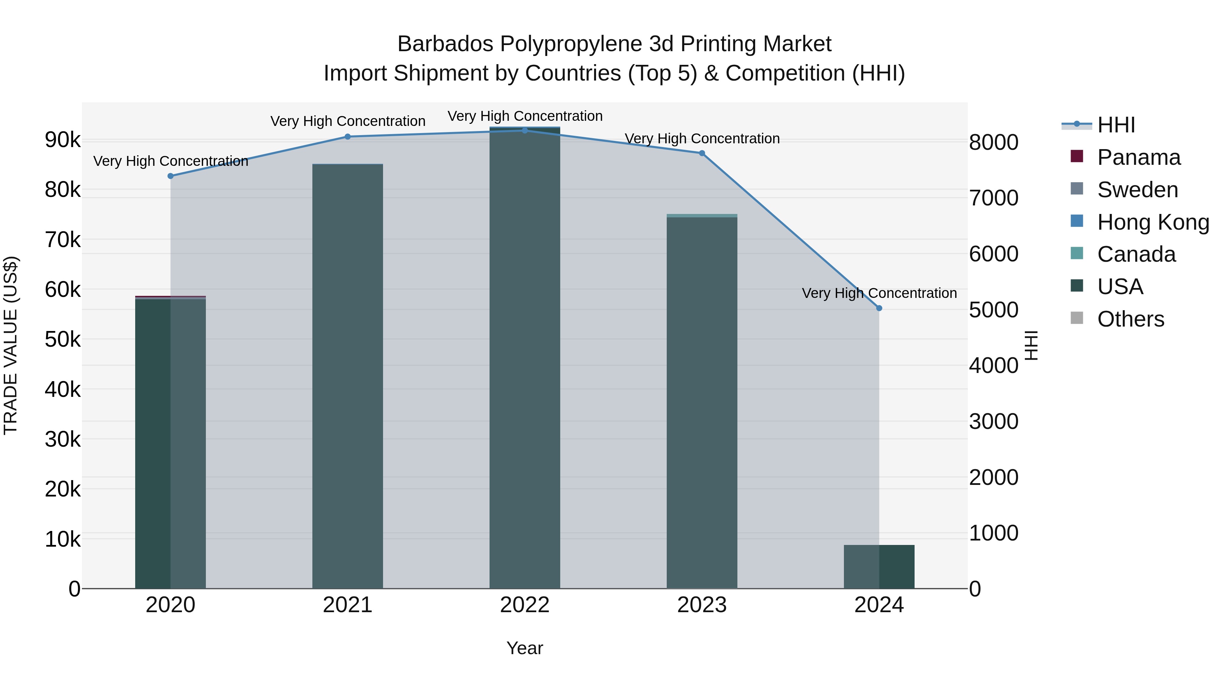
Task: Click the Year axis title
Action: [x=525, y=648]
